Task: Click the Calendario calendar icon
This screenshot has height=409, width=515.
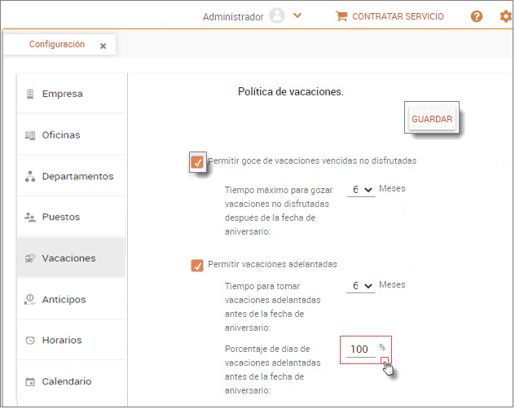Action: pyautogui.click(x=30, y=381)
